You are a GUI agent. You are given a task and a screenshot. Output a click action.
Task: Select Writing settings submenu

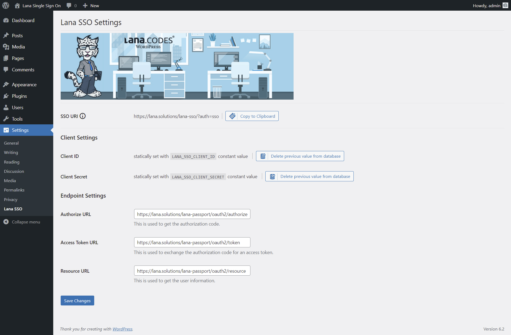11,152
